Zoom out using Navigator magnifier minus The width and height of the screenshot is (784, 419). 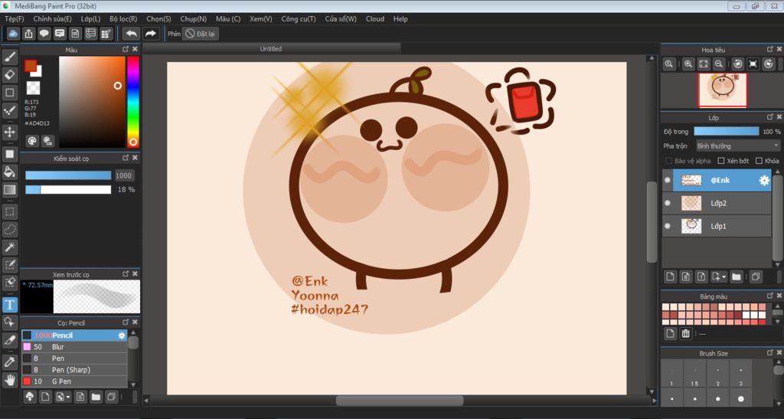pos(718,64)
